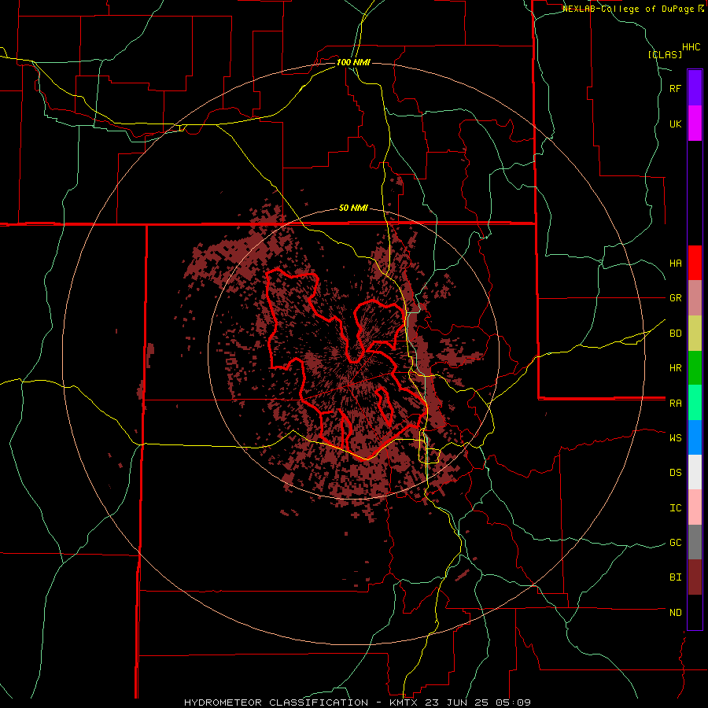This screenshot has height=708, width=708.
Task: Click the "50 NMI" range ring label
Action: tap(353, 208)
